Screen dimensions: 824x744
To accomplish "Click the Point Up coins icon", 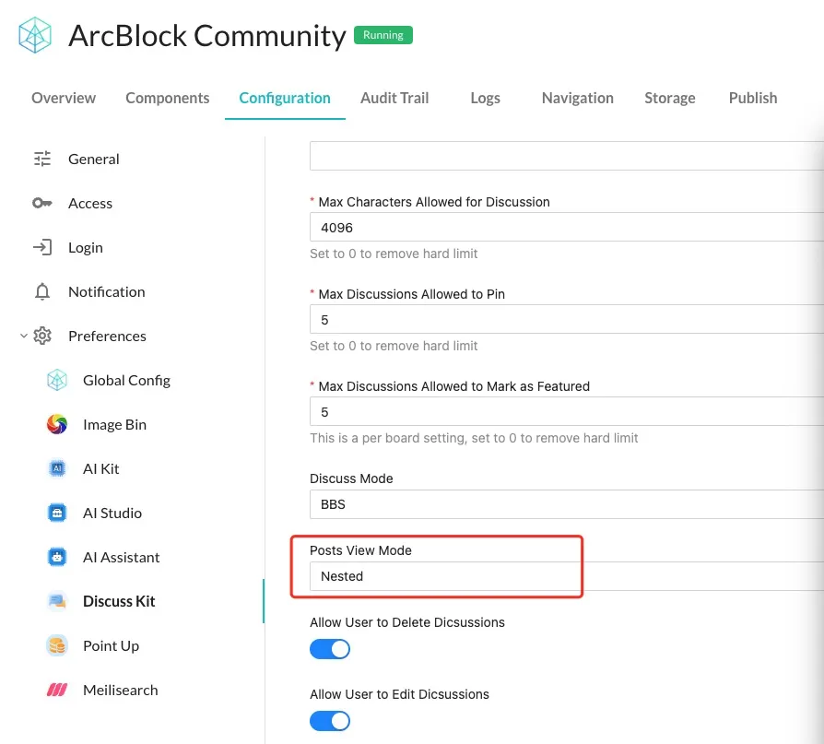I will [x=57, y=645].
